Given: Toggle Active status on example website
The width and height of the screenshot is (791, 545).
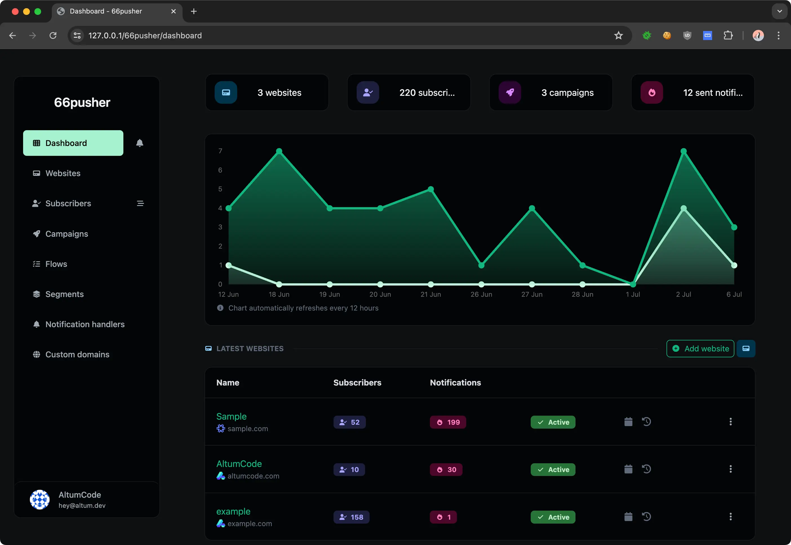Looking at the screenshot, I should 553,517.
